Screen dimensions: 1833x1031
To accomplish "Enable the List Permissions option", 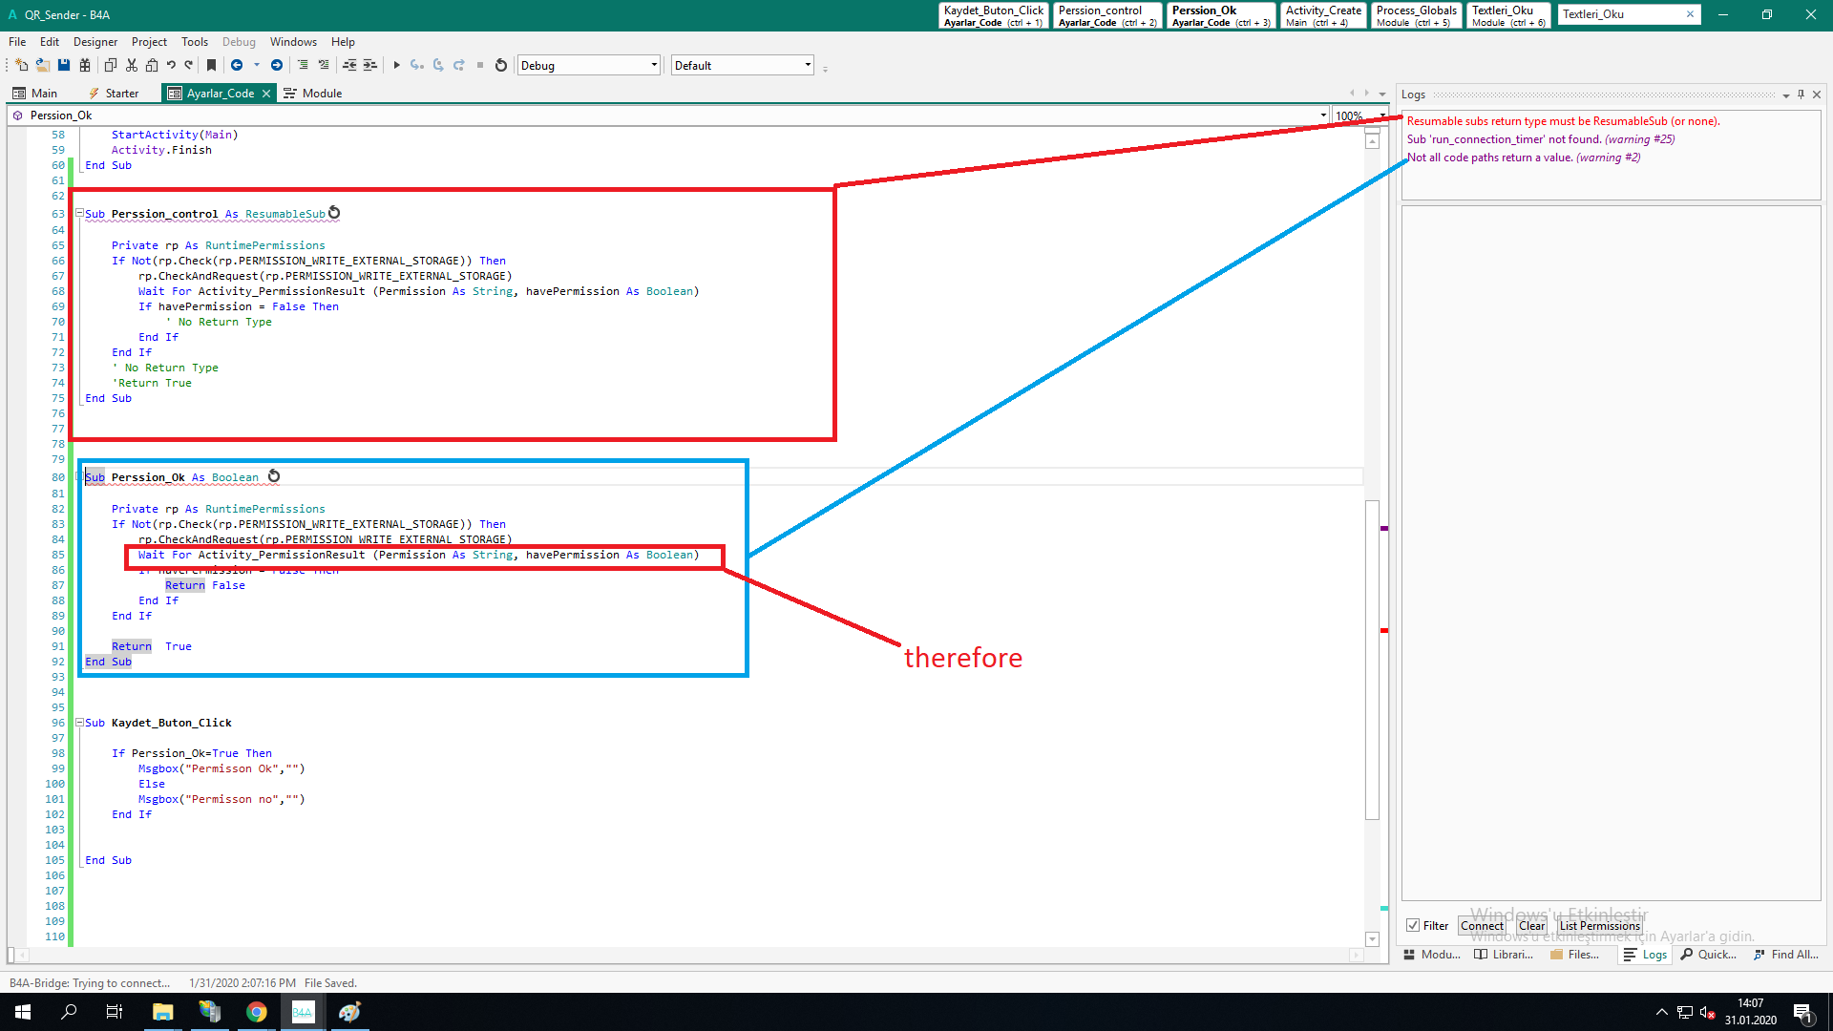I will coord(1600,925).
